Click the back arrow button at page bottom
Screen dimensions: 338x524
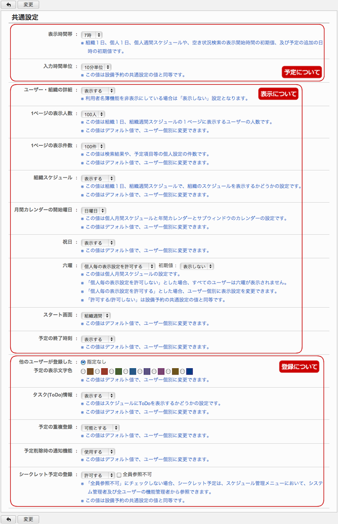click(x=8, y=519)
